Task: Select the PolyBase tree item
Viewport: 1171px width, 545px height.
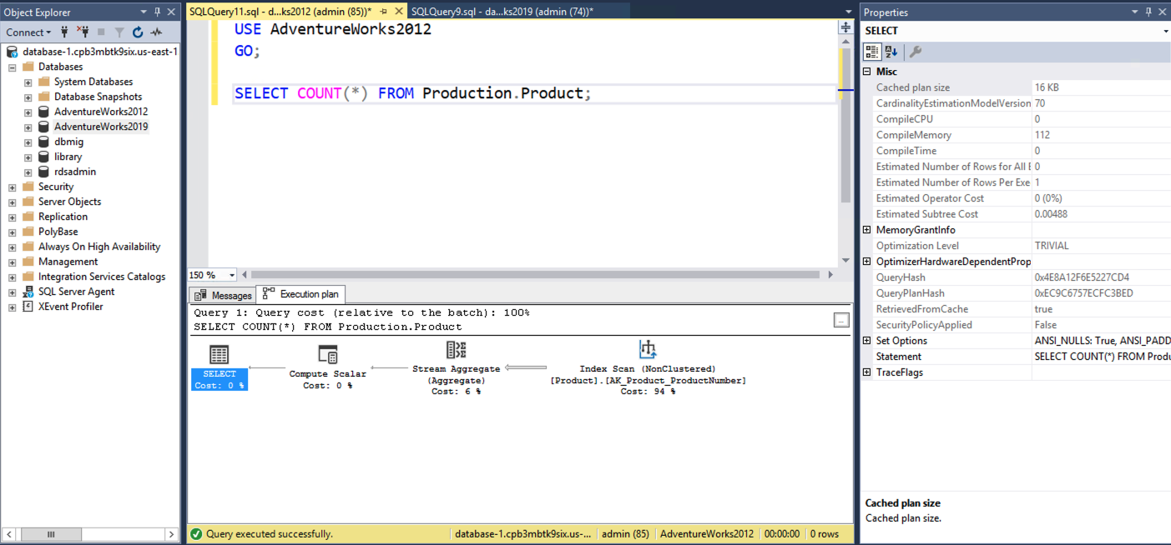Action: 58,232
